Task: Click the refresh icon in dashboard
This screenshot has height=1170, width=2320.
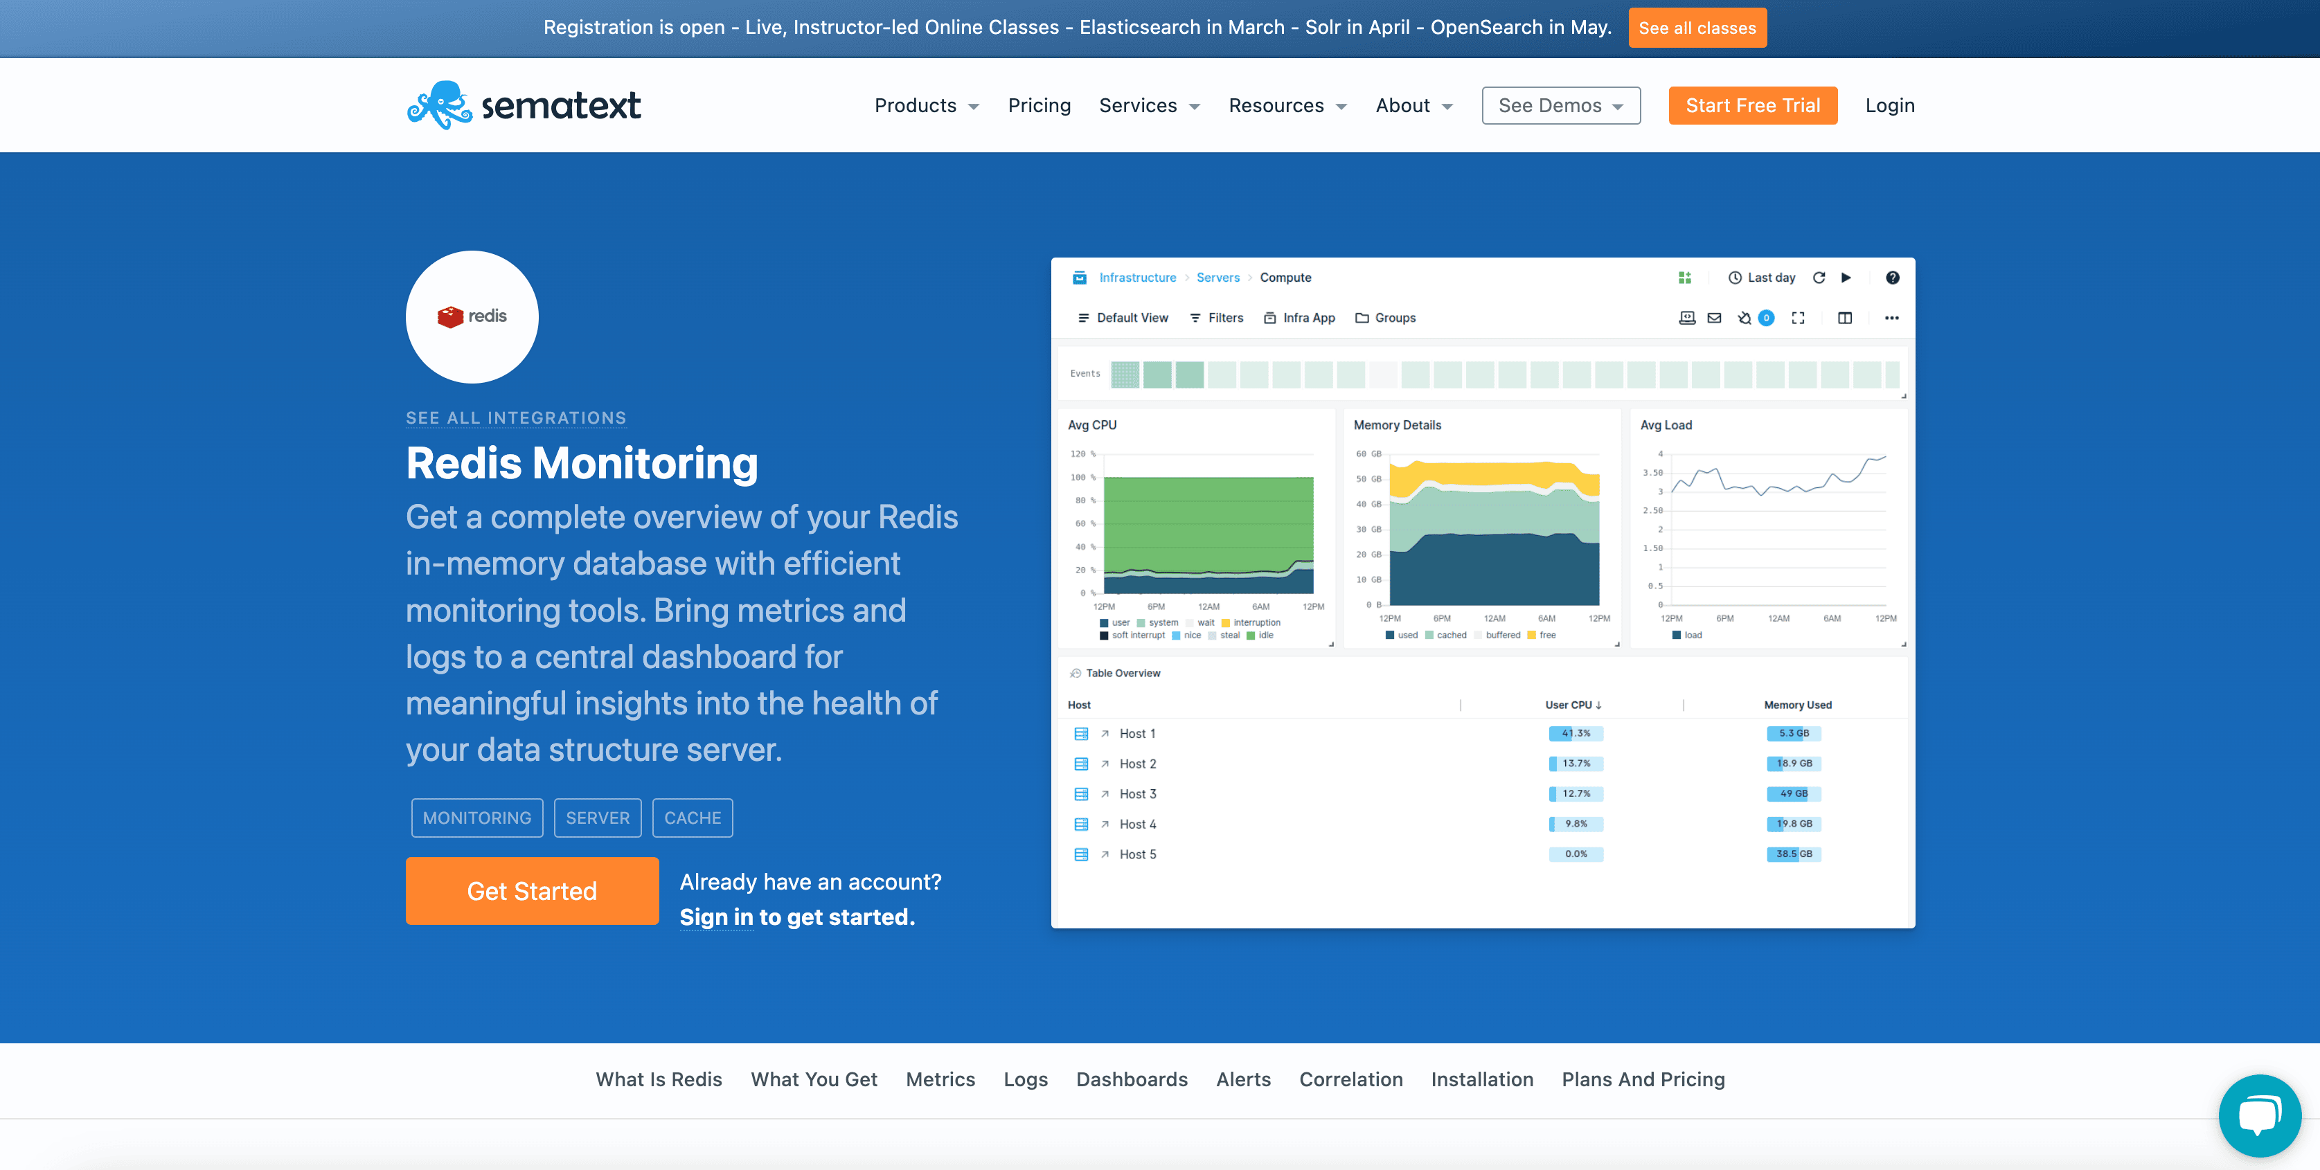Action: point(1819,277)
